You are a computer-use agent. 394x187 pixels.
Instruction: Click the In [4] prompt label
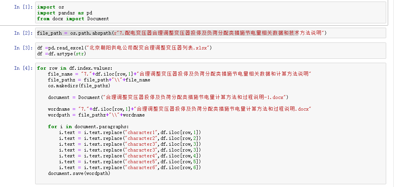coord(23,68)
